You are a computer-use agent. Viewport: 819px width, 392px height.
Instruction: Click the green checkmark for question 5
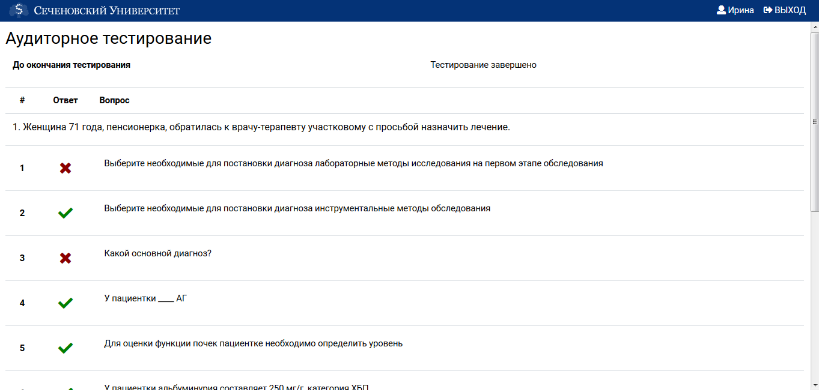point(65,347)
